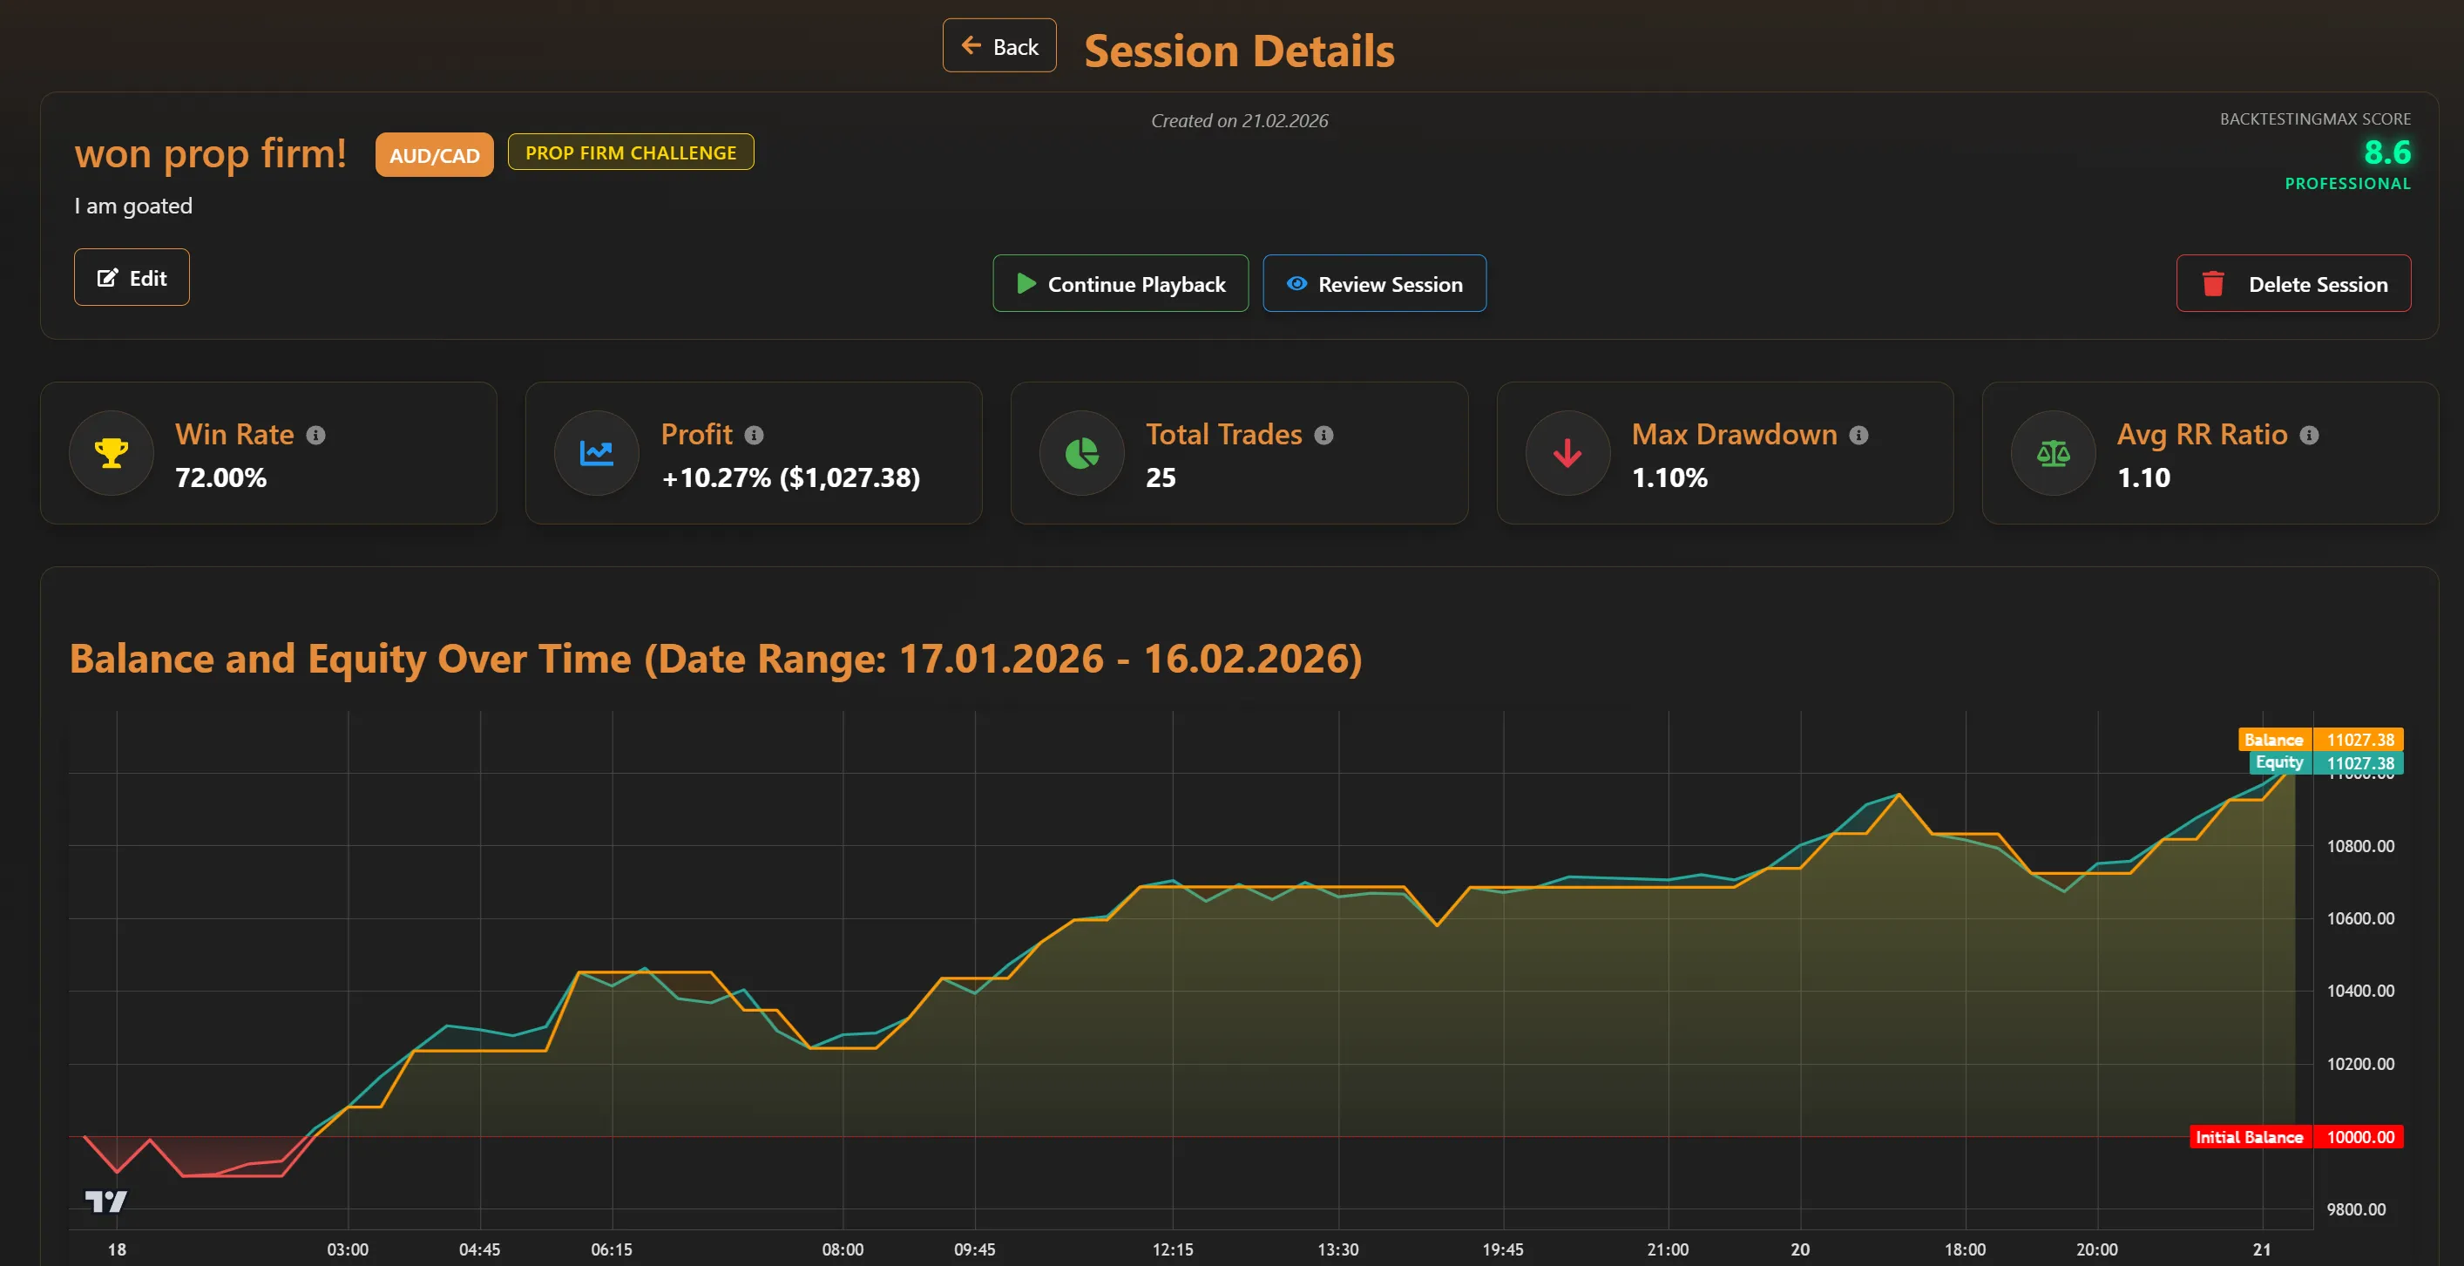Click the +10.27% ($1,027.38) profit value
The width and height of the screenshot is (2464, 1266).
[x=791, y=477]
